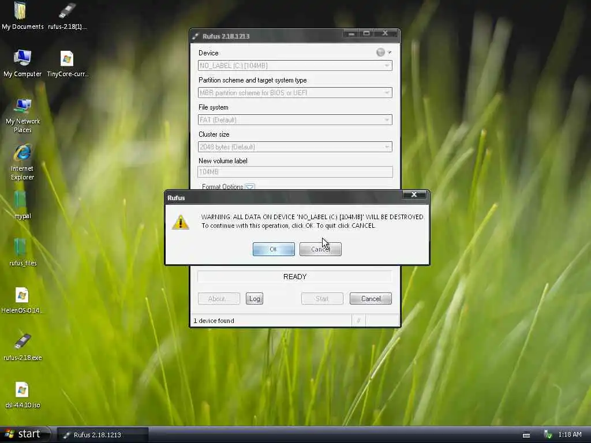Click the hash # status bar button
591x443 pixels.
358,321
